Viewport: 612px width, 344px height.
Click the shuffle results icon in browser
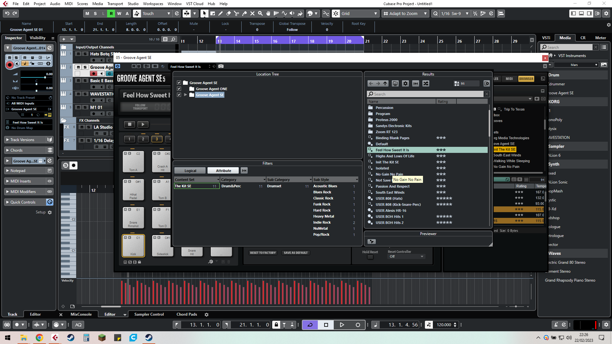pyautogui.click(x=426, y=83)
